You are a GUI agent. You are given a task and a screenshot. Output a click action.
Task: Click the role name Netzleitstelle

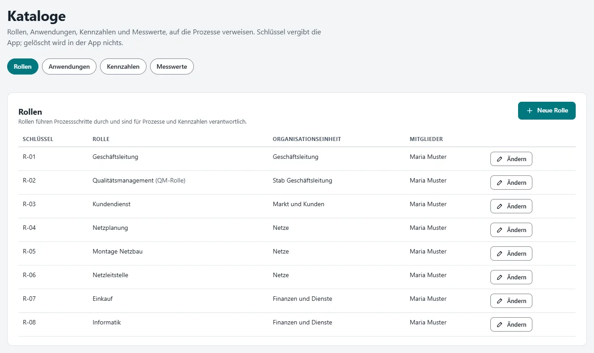[x=110, y=275]
